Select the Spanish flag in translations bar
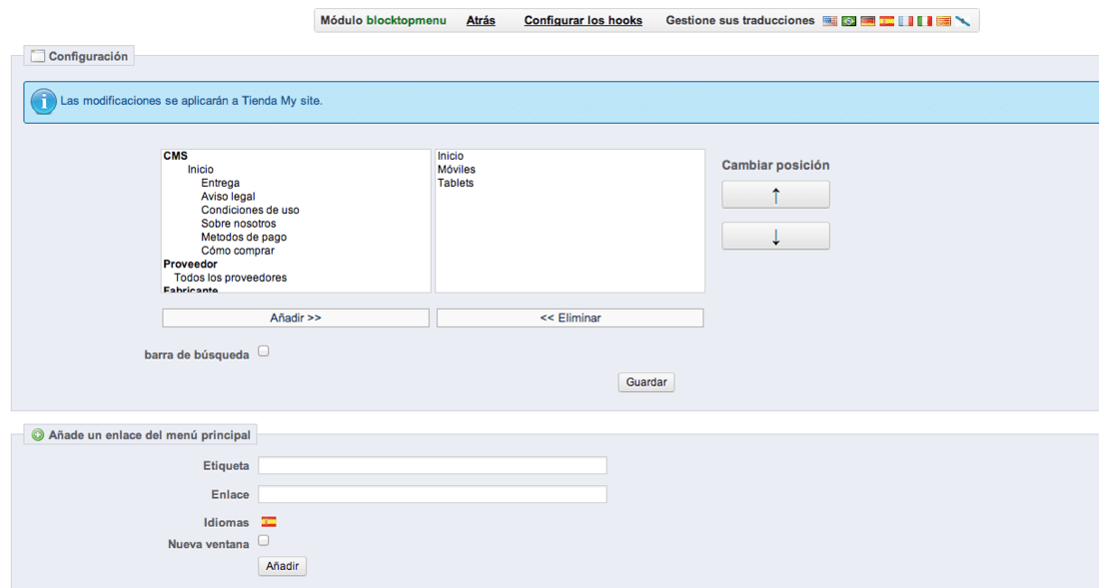1099x588 pixels. point(886,21)
